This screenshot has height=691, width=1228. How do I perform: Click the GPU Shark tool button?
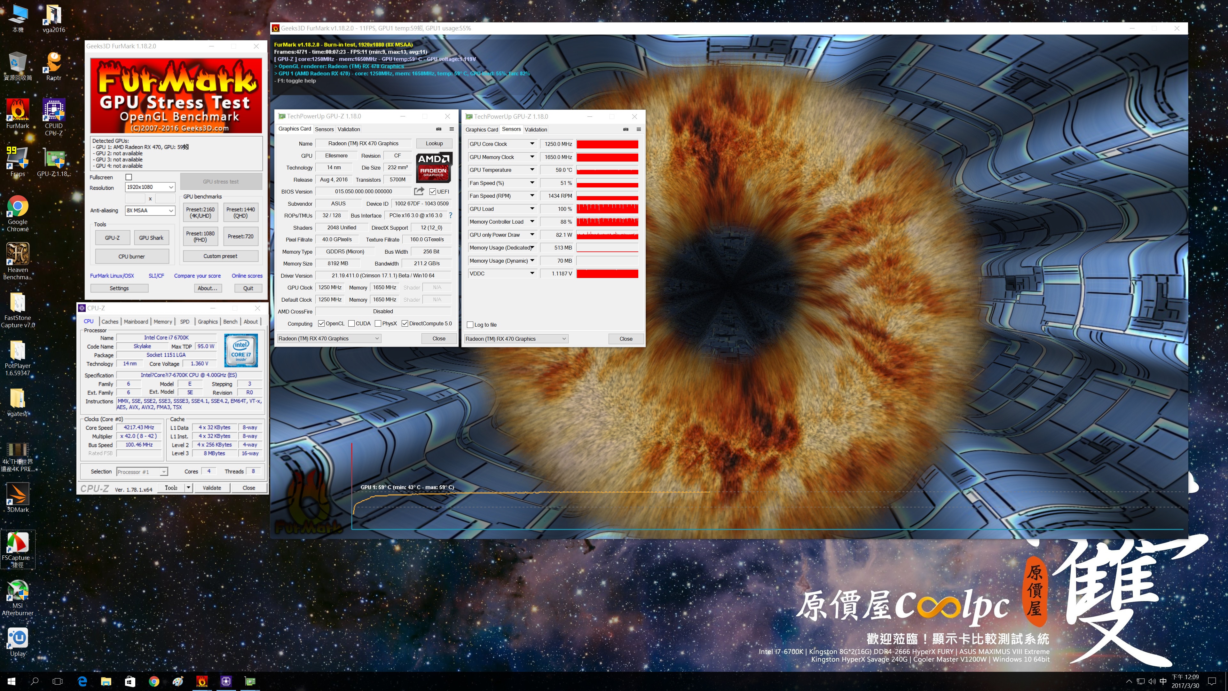click(x=151, y=237)
